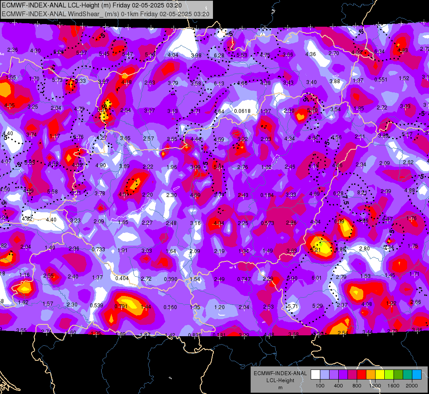Click the wind shear value 2.66
The image size is (429, 394).
click(415, 302)
